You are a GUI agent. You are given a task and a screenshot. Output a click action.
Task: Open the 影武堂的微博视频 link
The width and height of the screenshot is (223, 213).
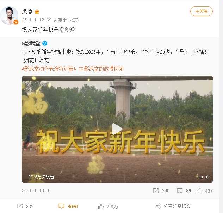tap(101, 69)
